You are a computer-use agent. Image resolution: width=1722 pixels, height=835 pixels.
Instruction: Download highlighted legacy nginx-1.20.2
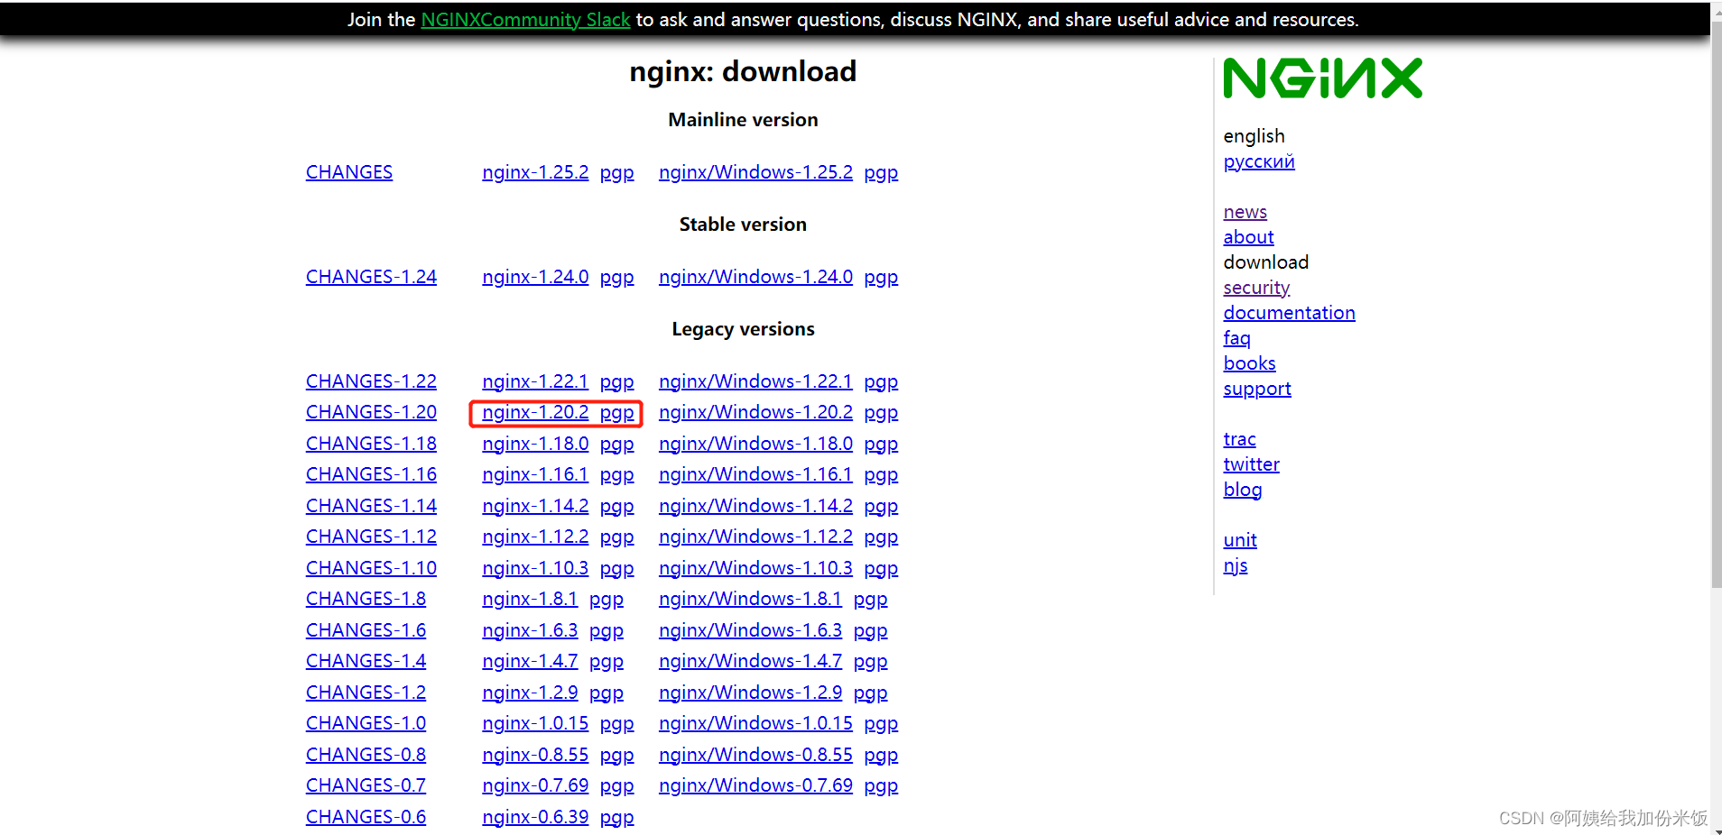[535, 412]
